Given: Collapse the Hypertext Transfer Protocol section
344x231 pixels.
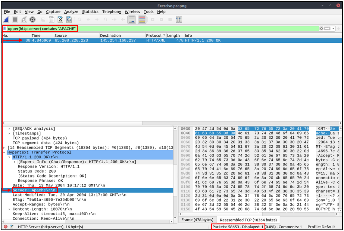Looking at the screenshot, I should [5, 152].
